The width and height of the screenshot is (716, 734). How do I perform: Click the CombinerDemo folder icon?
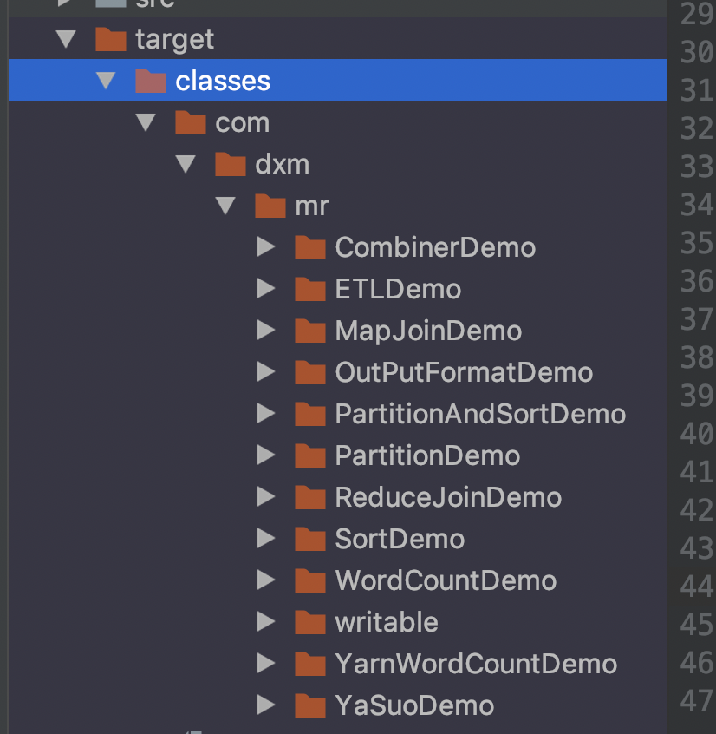[309, 248]
